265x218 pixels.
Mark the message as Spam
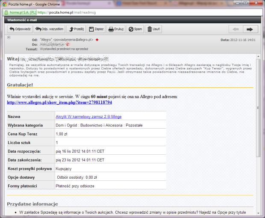tap(135, 29)
